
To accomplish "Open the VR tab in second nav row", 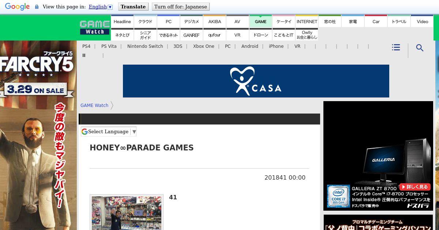I will (x=237, y=35).
